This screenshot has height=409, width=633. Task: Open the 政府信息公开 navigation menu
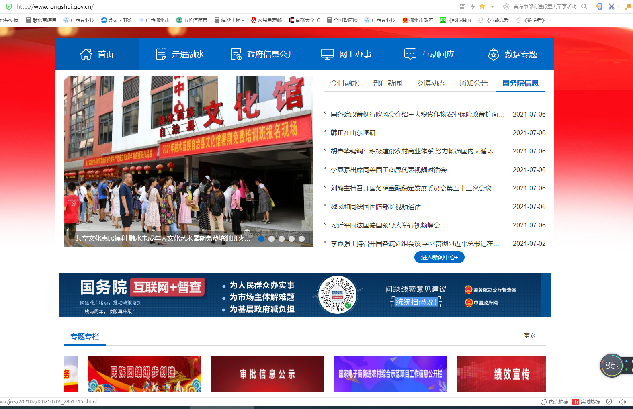coord(263,54)
